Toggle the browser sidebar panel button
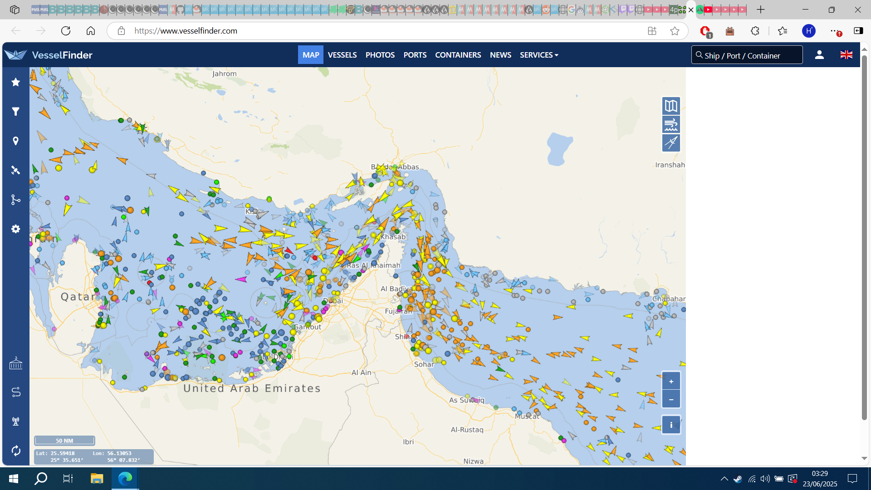Screen dimensions: 871x490 pyautogui.click(x=858, y=31)
